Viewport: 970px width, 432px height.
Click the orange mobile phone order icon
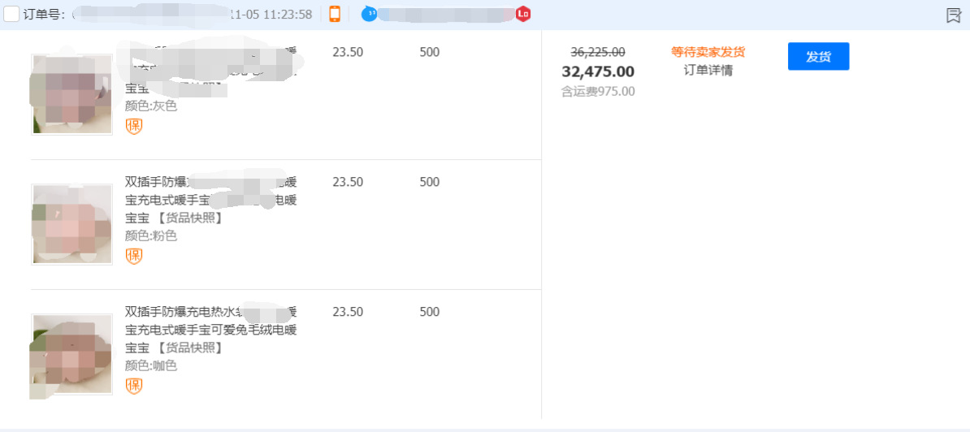click(x=335, y=14)
